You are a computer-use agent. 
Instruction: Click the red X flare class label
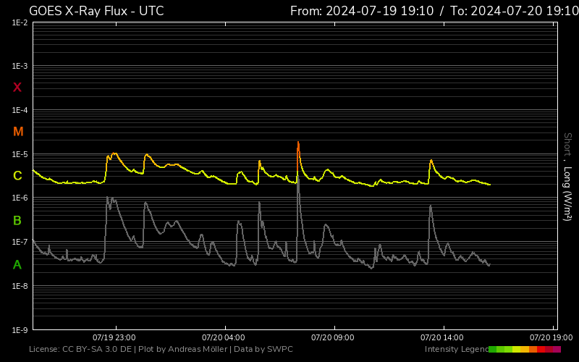[x=17, y=88]
